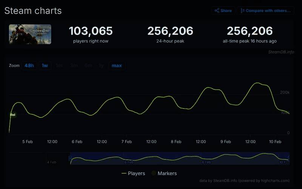The height and width of the screenshot is (189, 302).
Task: Toggle the Markers series in legend
Action: (x=164, y=174)
